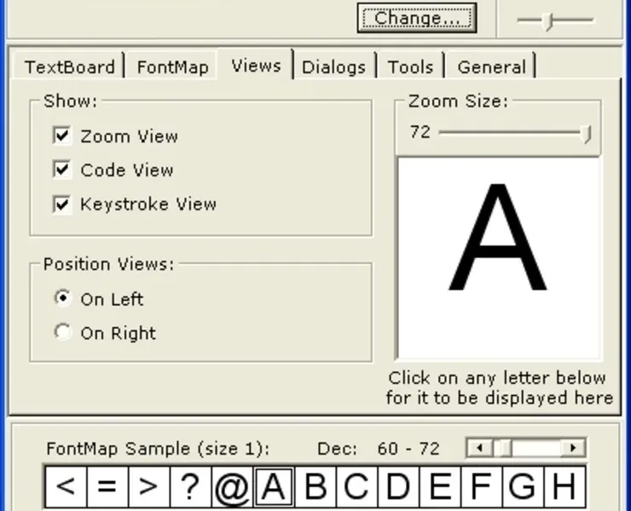Uncheck the Zoom View checkbox
Viewport: 631px width, 511px height.
[x=62, y=136]
